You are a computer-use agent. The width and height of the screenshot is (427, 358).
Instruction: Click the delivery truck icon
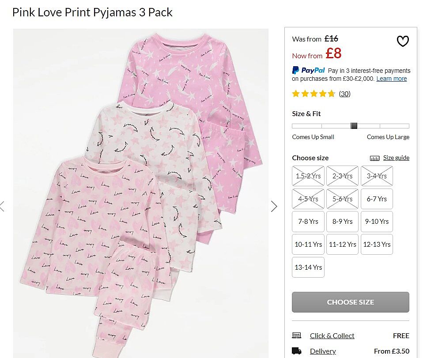pos(297,351)
